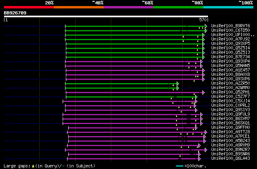Click the 20% label above the legend
This screenshot has width=257, height=169.
pos(49,3)
